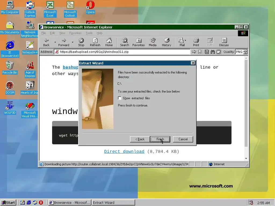Check the Show extracted files checkbox
Screen dimensions: 275x206
click(x=120, y=98)
